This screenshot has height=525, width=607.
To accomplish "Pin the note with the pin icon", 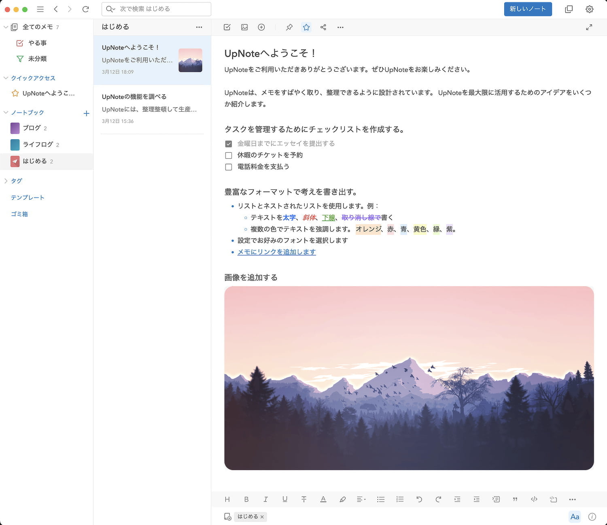I will point(289,27).
